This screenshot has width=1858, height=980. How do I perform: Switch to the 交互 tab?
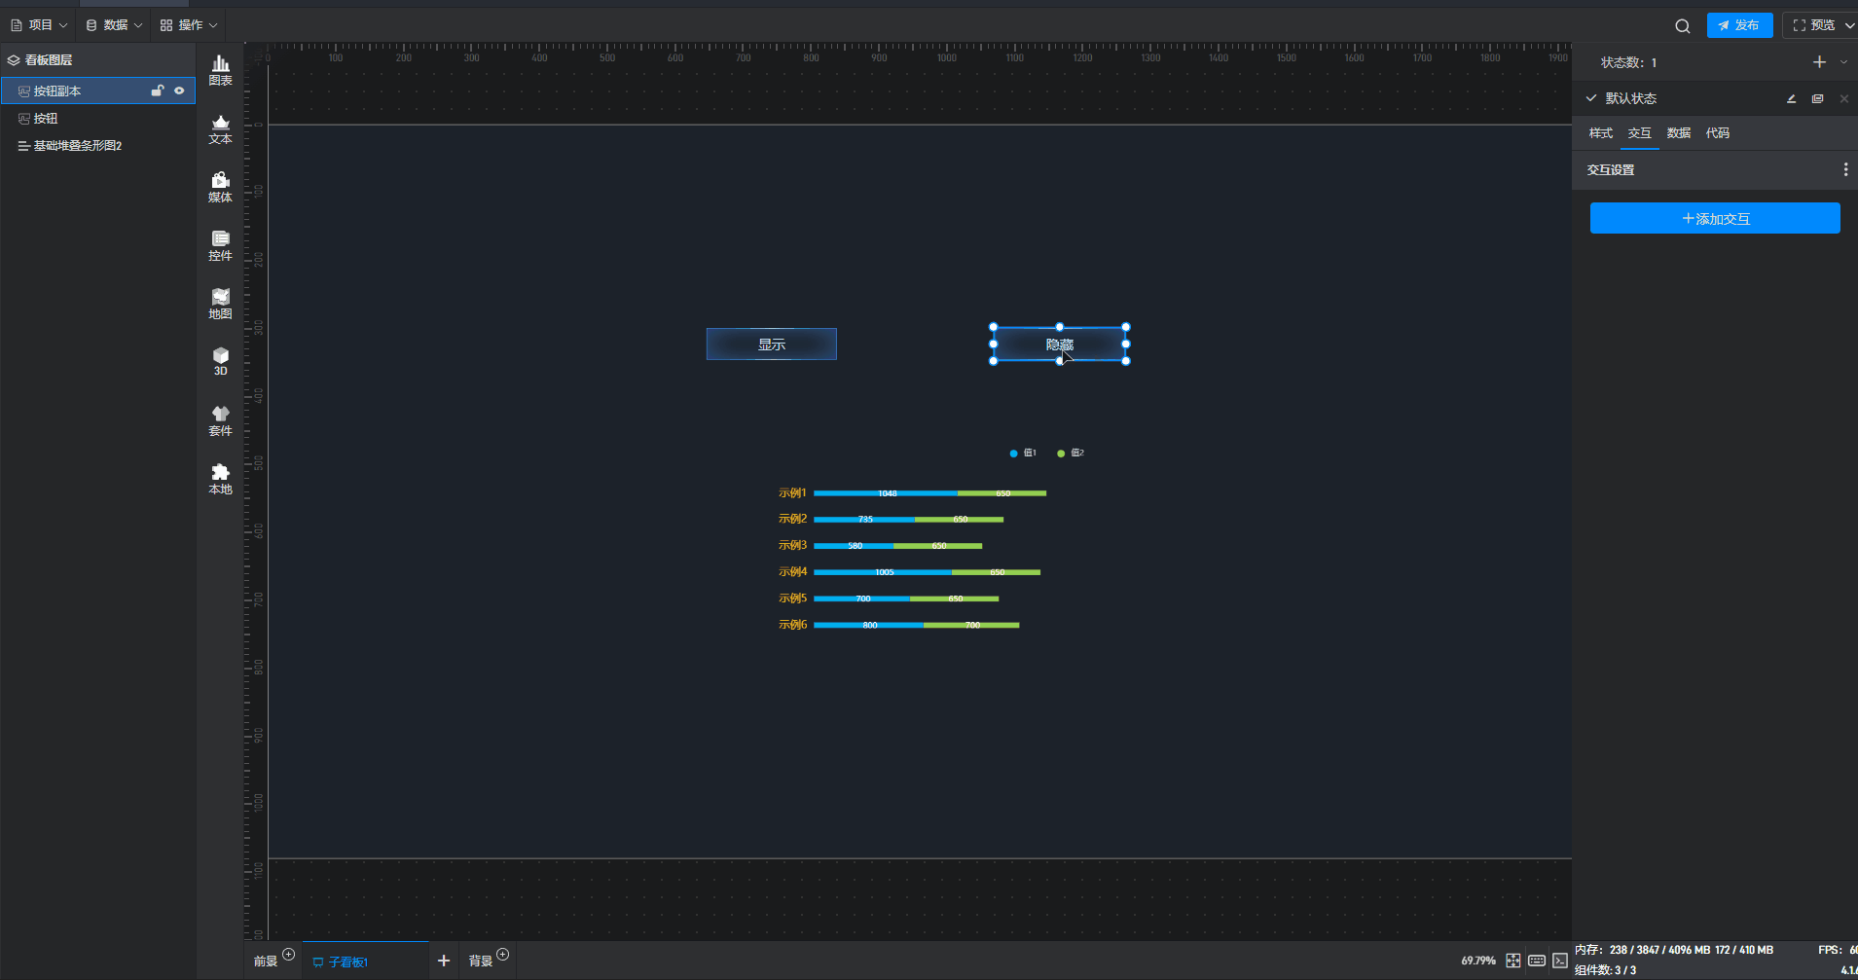pyautogui.click(x=1640, y=133)
